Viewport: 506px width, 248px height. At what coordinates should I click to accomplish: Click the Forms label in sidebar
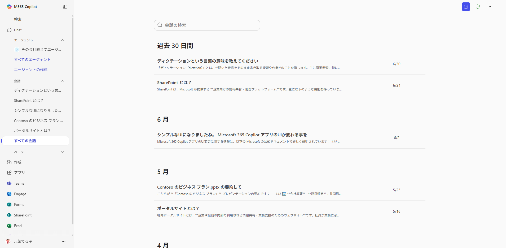(x=19, y=205)
